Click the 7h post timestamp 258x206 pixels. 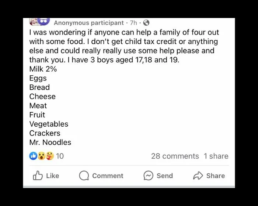pyautogui.click(x=133, y=23)
